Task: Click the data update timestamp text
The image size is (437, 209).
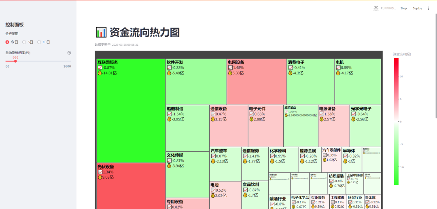Action: 117,44
